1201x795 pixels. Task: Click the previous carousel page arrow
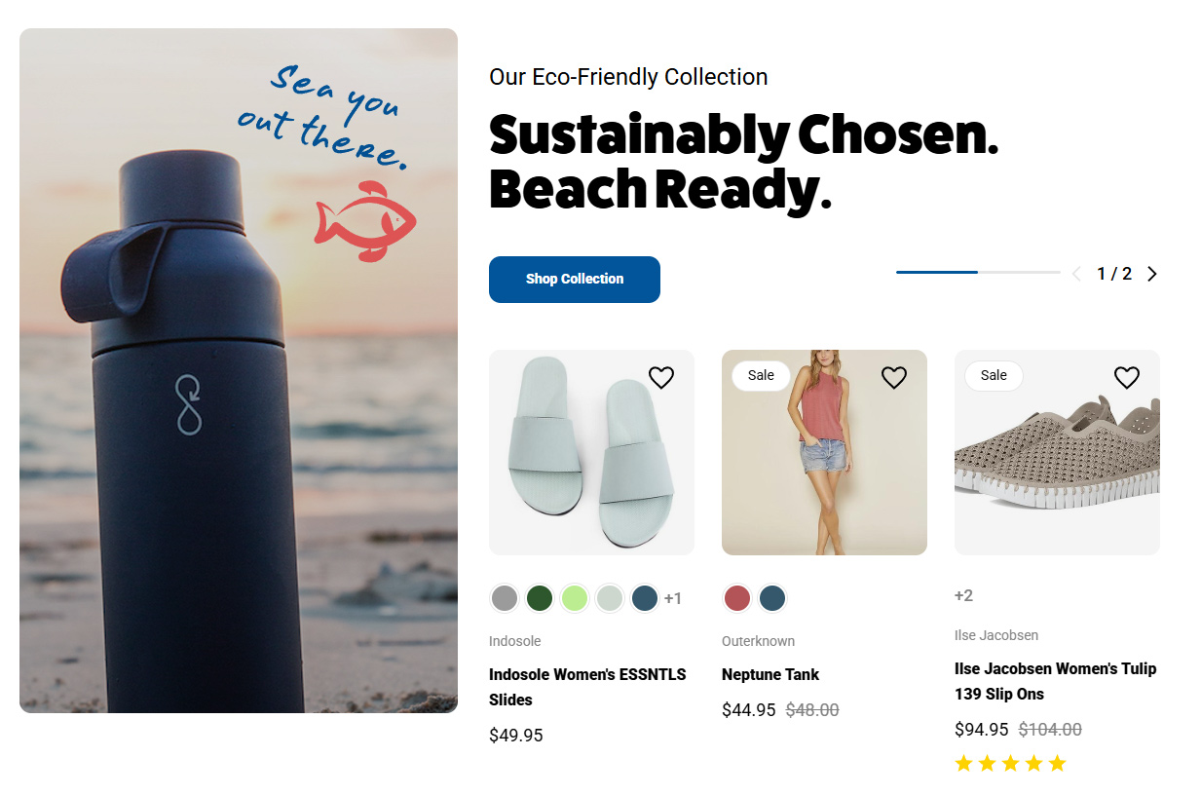point(1076,274)
